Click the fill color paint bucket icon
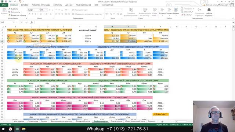 (x=46, y=14)
